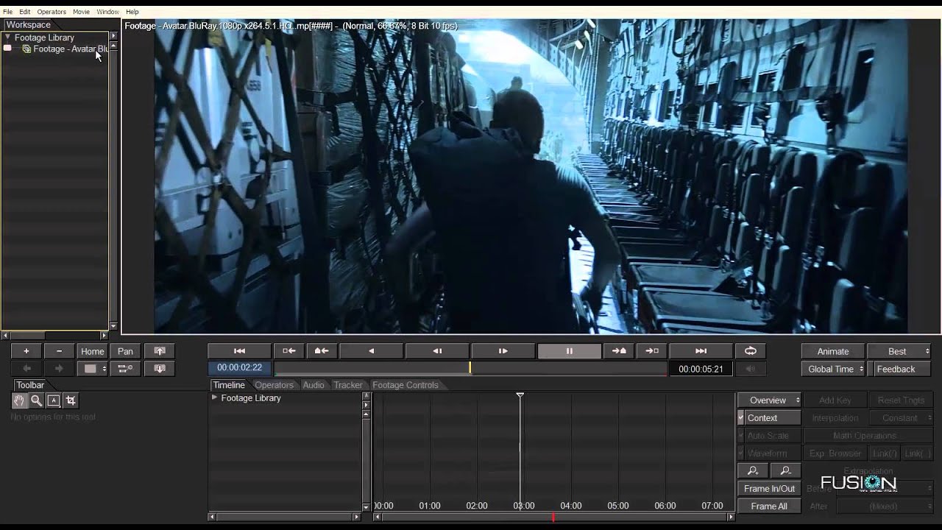Zoom out the timeline with magnifier minus
Screen dimensions: 942x530
tap(785, 470)
